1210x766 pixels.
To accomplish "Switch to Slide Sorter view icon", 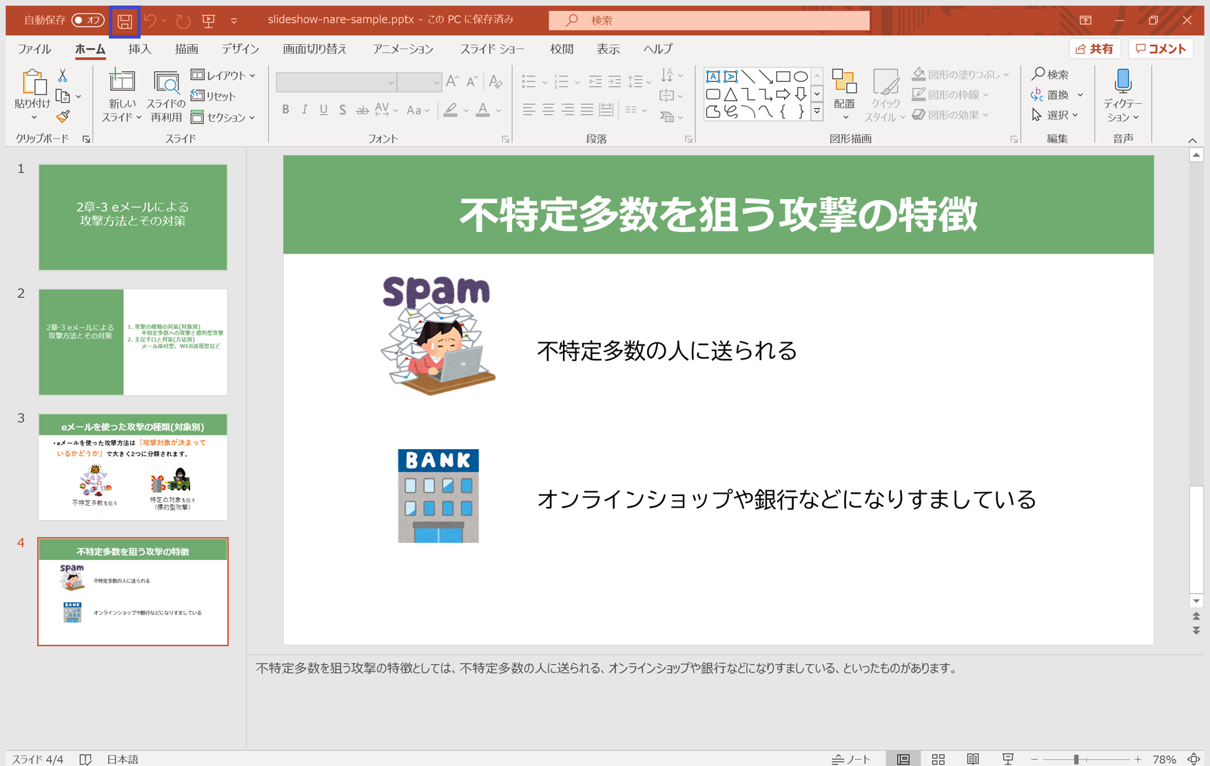I will coord(938,758).
